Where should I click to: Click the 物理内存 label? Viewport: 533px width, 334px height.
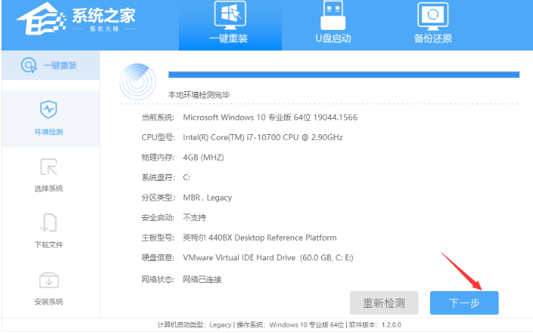click(x=158, y=158)
